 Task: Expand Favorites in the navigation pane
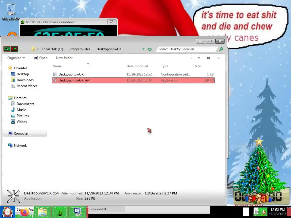point(20,68)
